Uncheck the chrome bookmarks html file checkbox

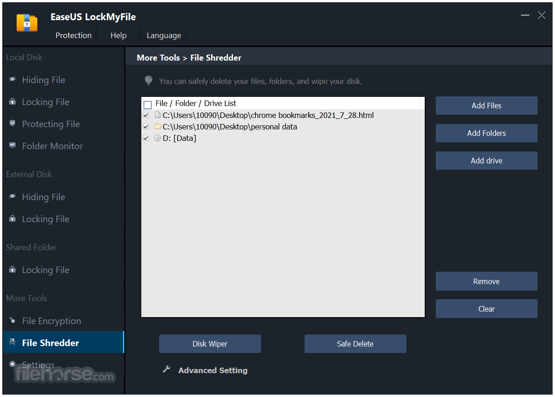point(146,115)
